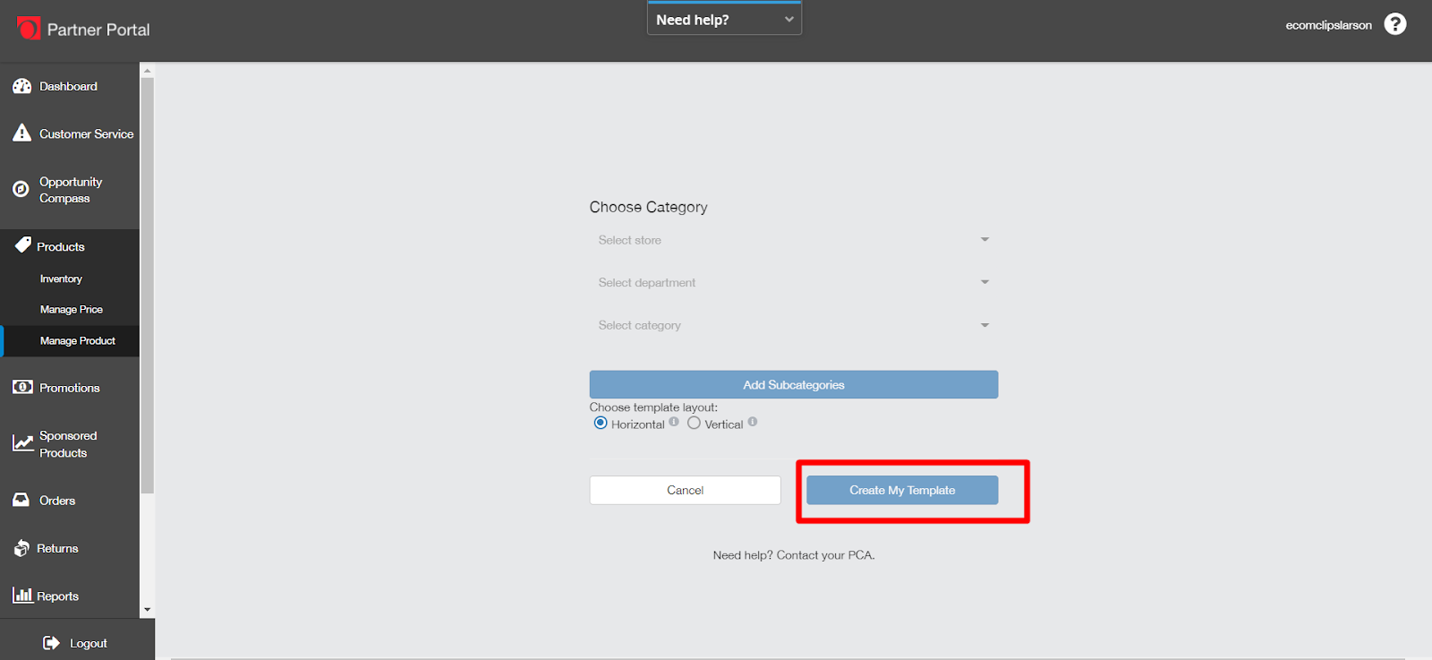Open the Need help? dropdown
The height and width of the screenshot is (660, 1432).
click(724, 19)
